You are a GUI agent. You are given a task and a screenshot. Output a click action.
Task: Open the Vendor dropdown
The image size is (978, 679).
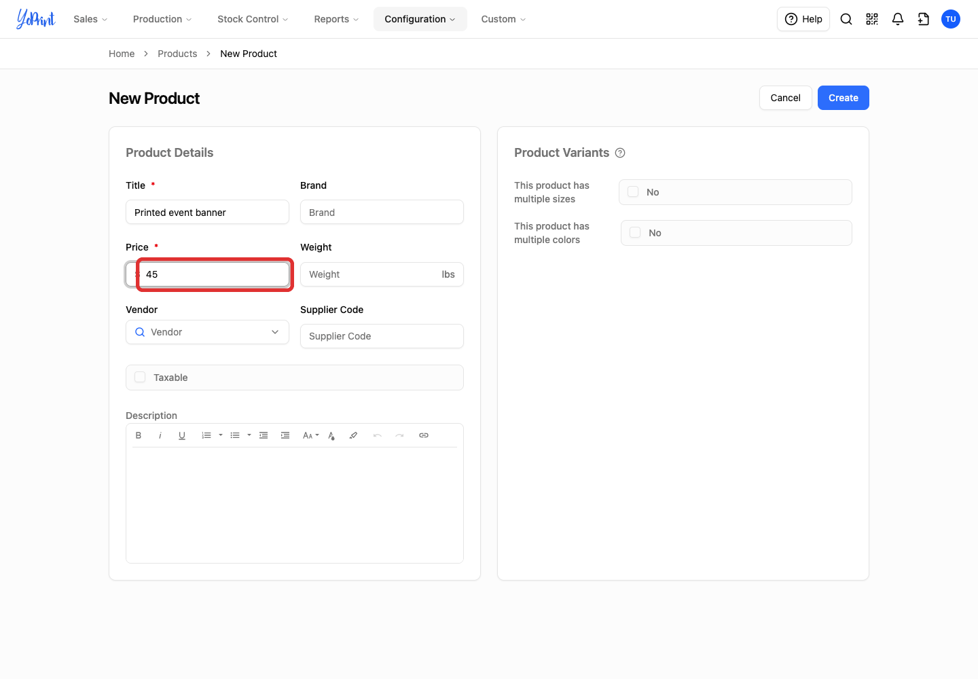(x=207, y=332)
